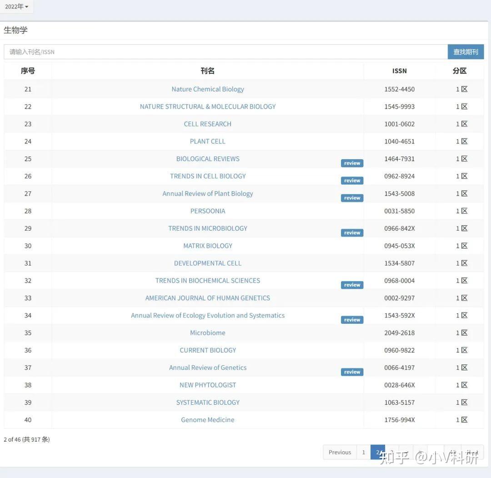The height and width of the screenshot is (478, 491).
Task: Open the TRENDS IN MICROBIOLOGY link
Action: (208, 228)
